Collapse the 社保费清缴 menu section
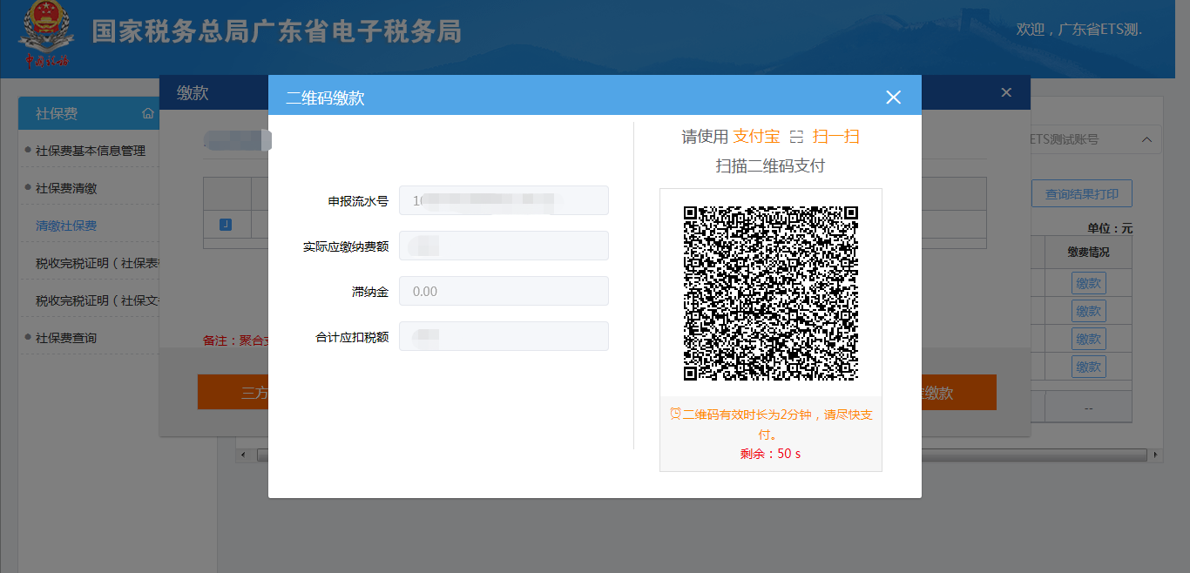Screen dimensions: 1190x573 (x=66, y=188)
